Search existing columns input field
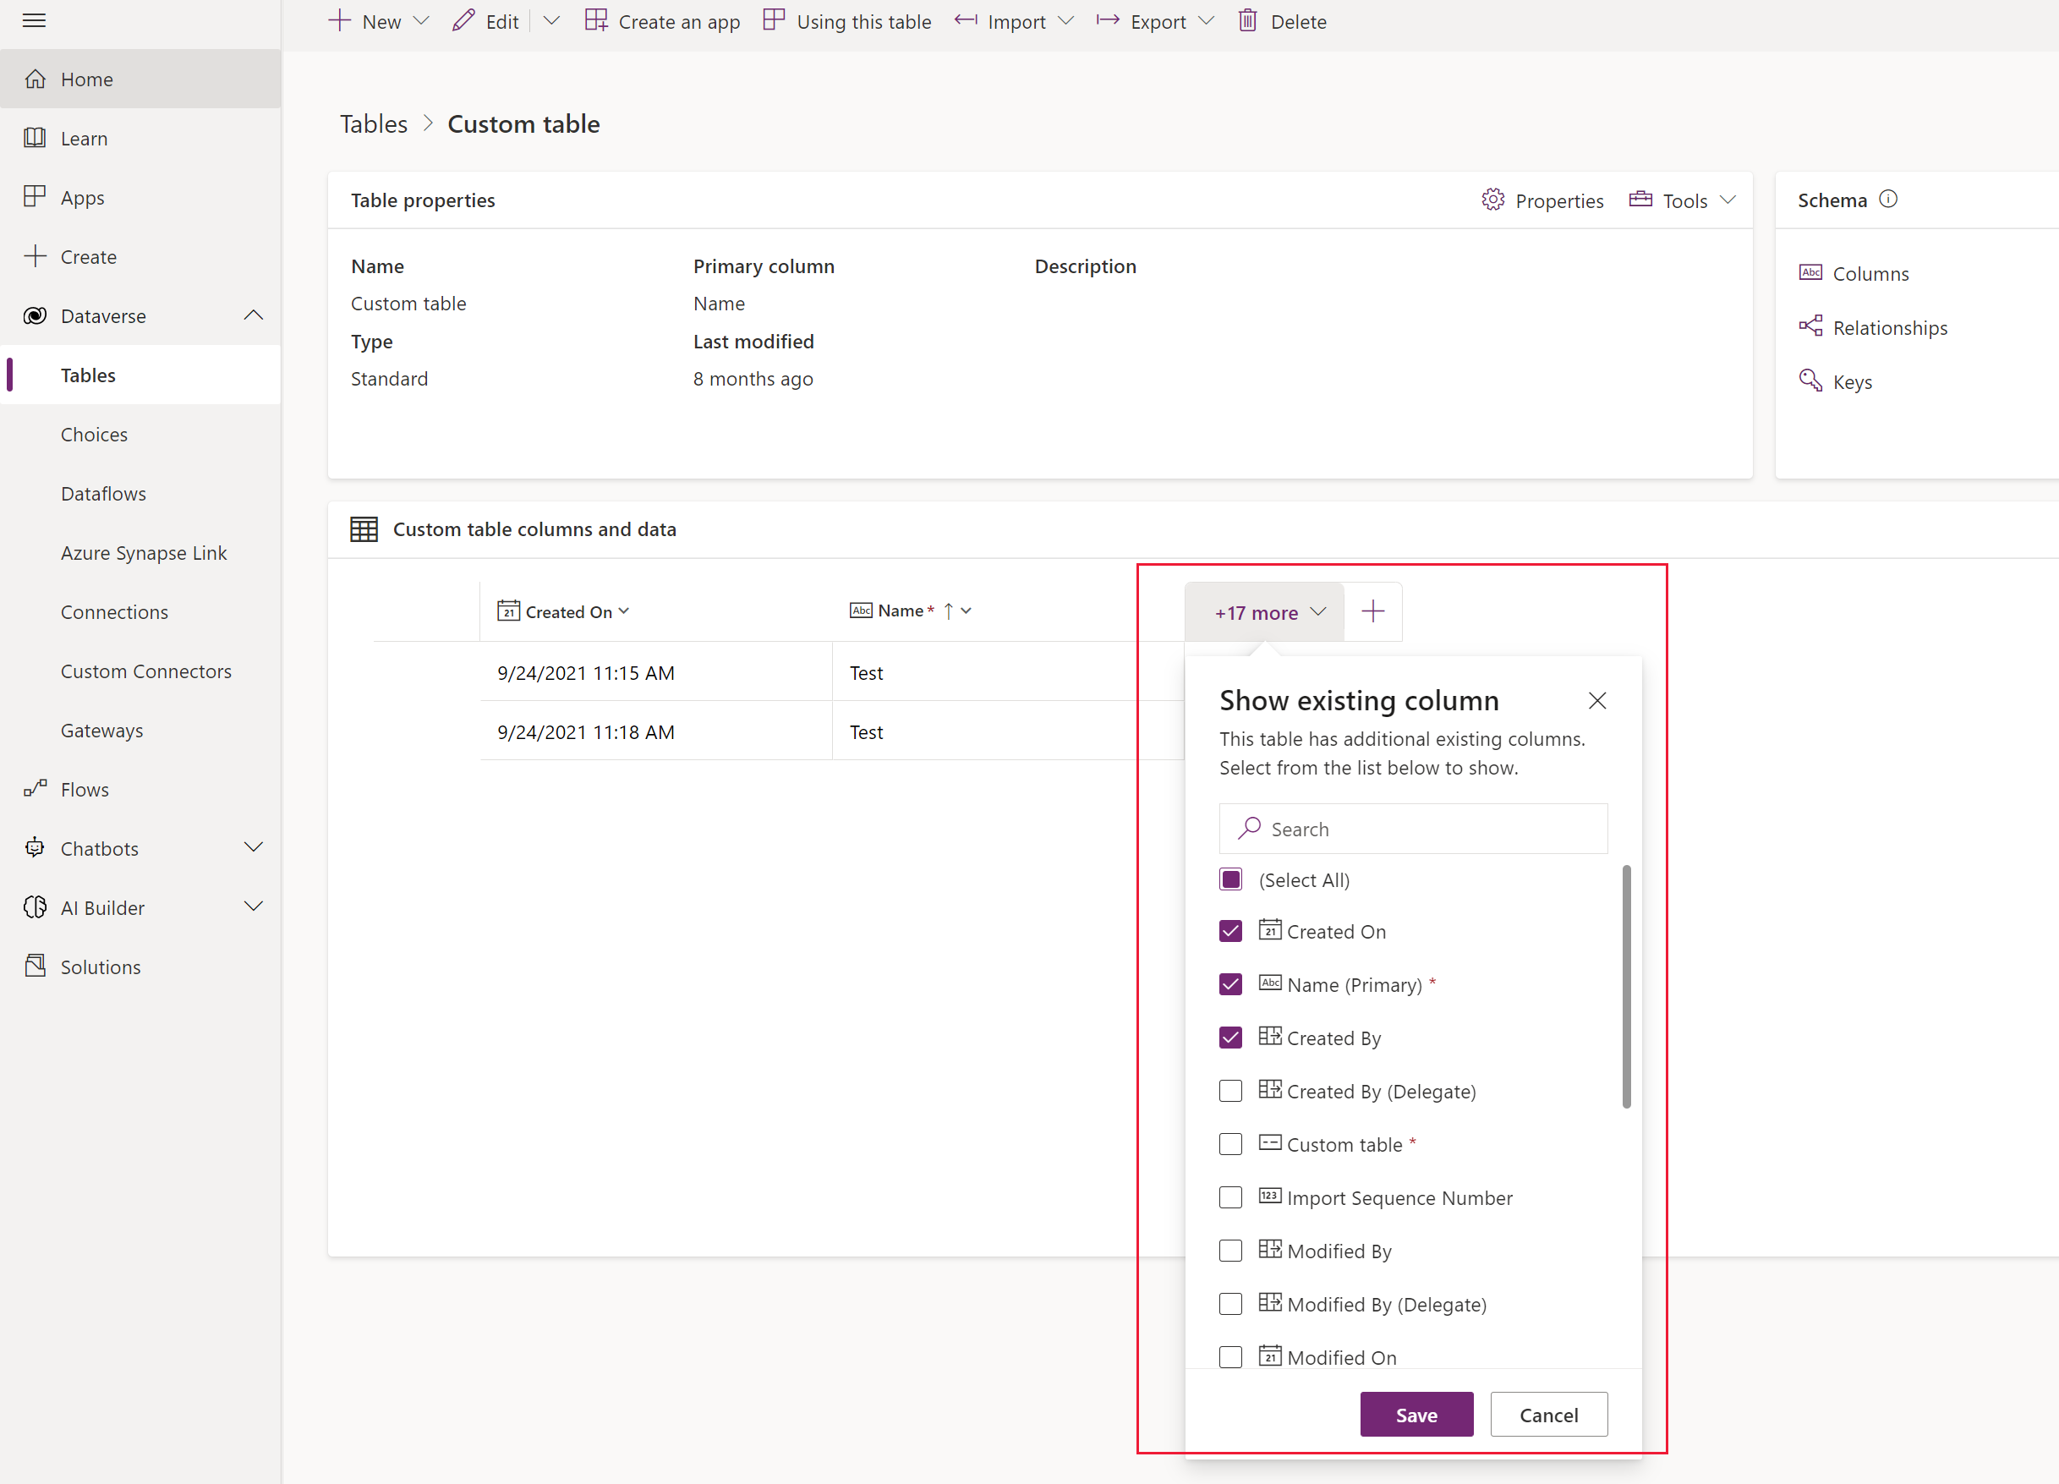 (x=1415, y=829)
